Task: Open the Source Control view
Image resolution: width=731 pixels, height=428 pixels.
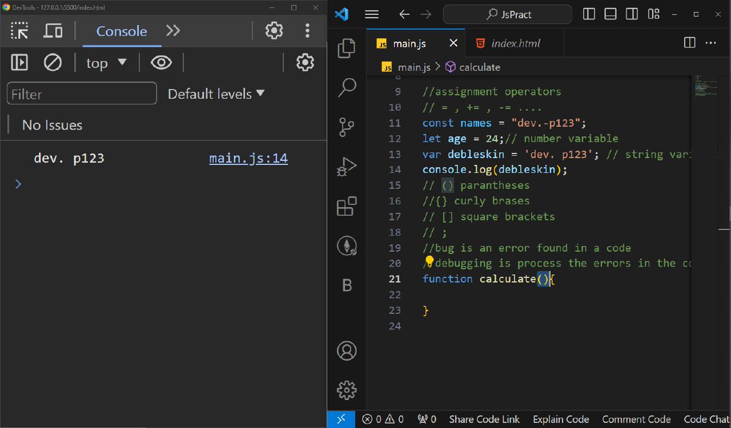Action: pyautogui.click(x=347, y=127)
